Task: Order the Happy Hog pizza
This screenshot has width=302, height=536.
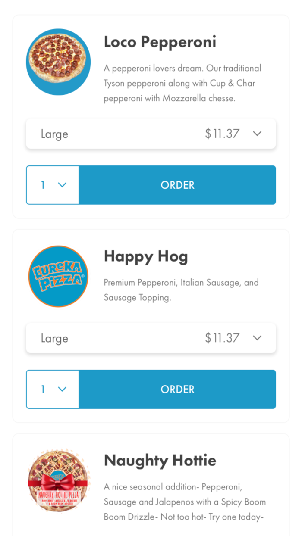Action: [x=177, y=389]
